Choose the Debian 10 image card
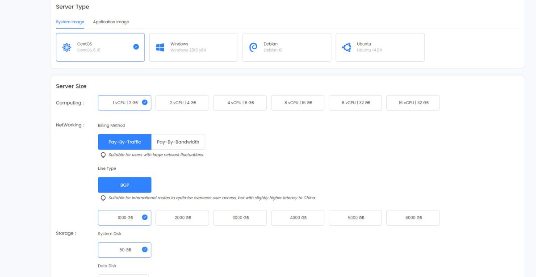 tap(287, 47)
